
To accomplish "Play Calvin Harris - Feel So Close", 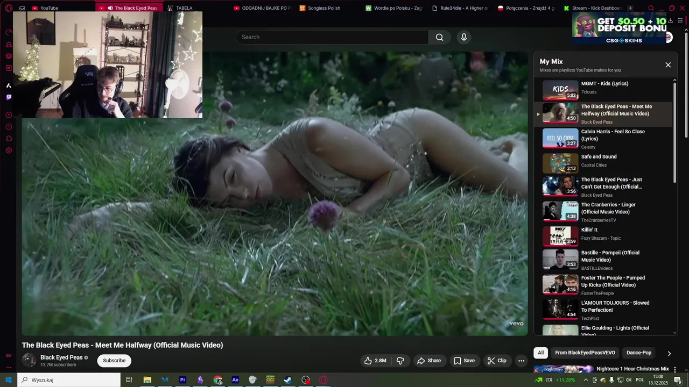I will tap(603, 139).
